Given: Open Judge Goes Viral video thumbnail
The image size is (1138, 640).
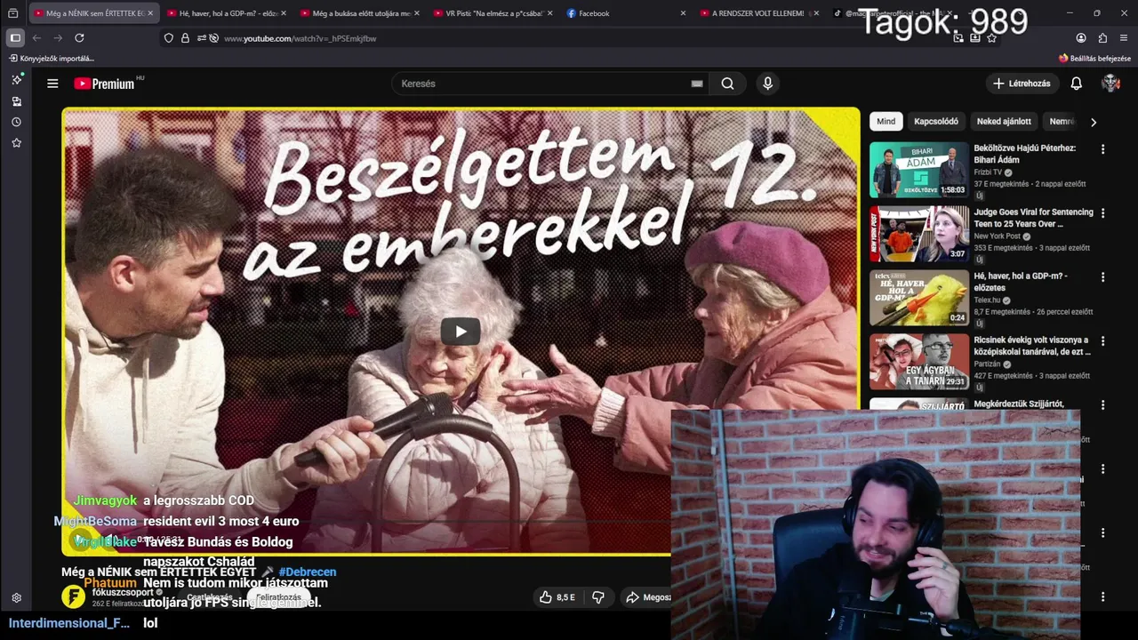Looking at the screenshot, I should (919, 234).
